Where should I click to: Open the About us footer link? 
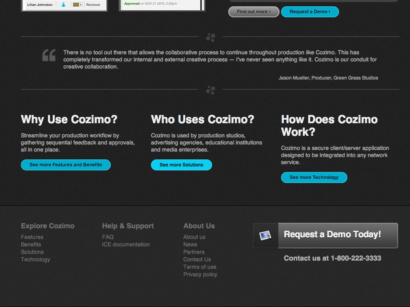coord(194,237)
